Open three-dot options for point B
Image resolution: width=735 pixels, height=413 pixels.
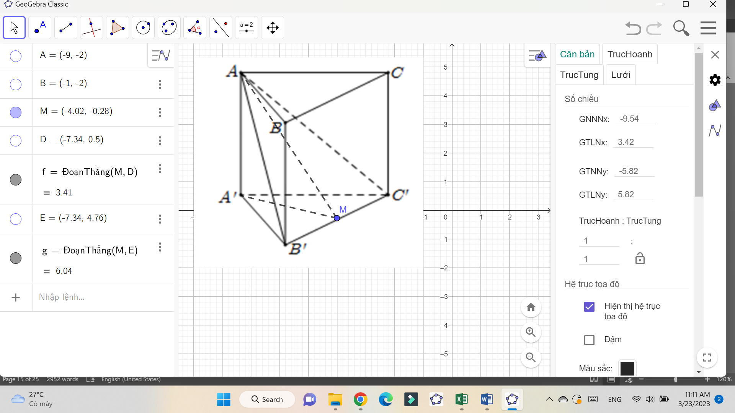160,85
